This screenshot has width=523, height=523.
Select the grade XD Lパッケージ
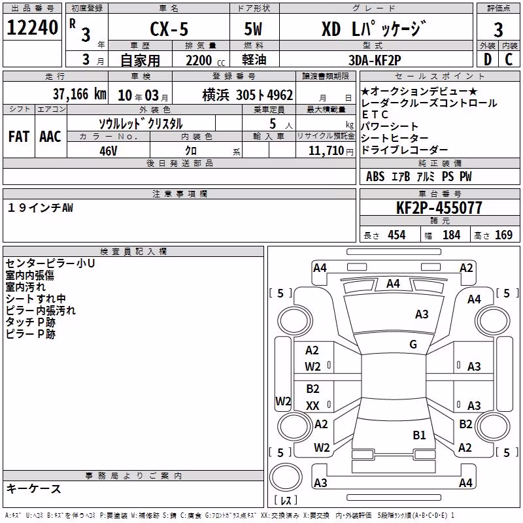pyautogui.click(x=374, y=28)
